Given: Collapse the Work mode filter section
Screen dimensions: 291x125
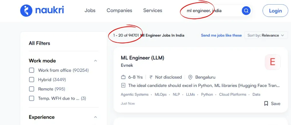Looking at the screenshot, I should click(x=95, y=61).
